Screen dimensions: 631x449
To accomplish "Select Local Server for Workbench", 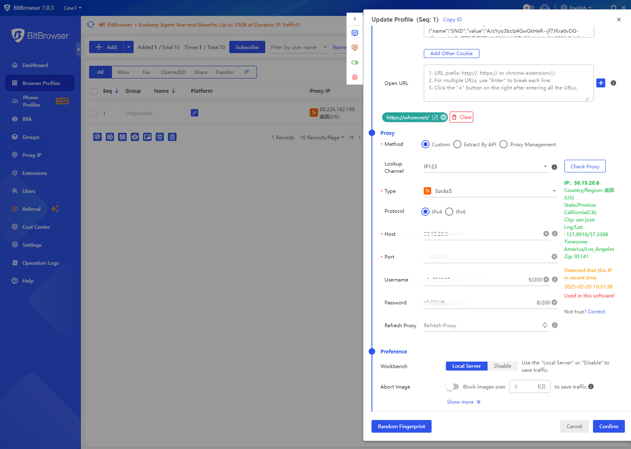I will [466, 366].
